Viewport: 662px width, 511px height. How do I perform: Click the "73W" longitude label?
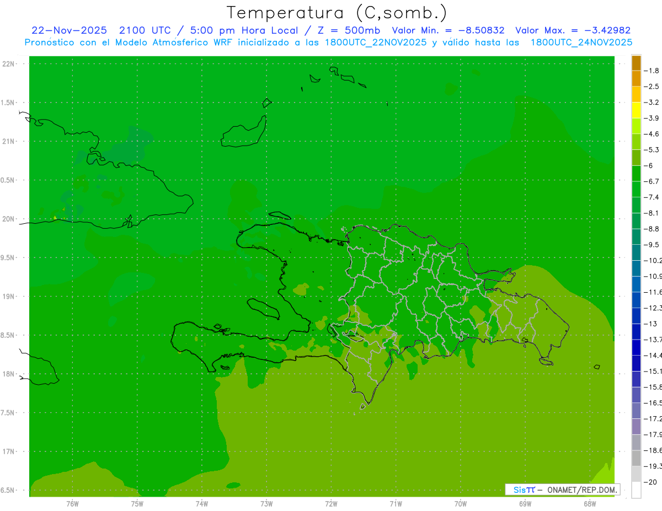[x=266, y=503]
